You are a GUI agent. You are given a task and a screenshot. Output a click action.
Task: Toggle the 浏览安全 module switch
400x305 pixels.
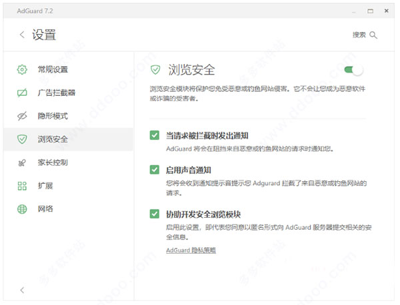point(353,70)
